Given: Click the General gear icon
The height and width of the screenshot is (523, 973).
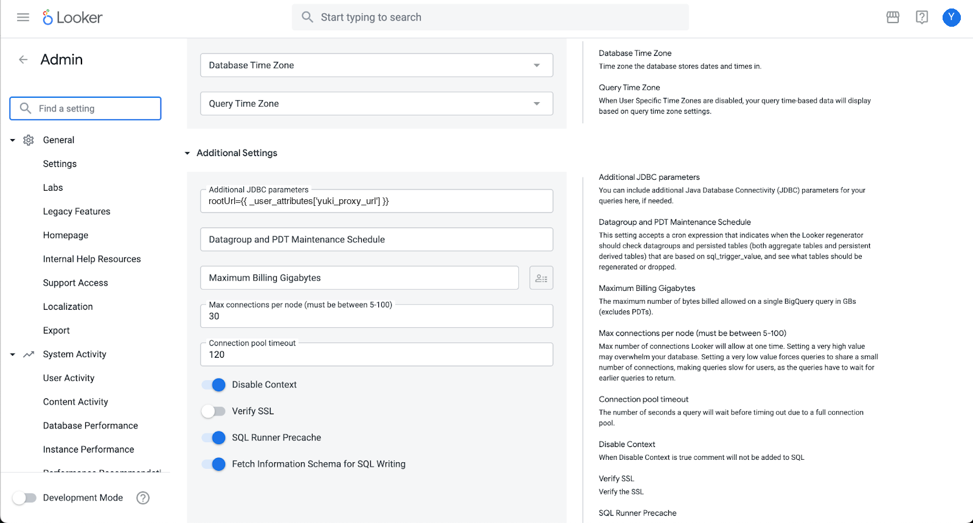Looking at the screenshot, I should tap(29, 140).
